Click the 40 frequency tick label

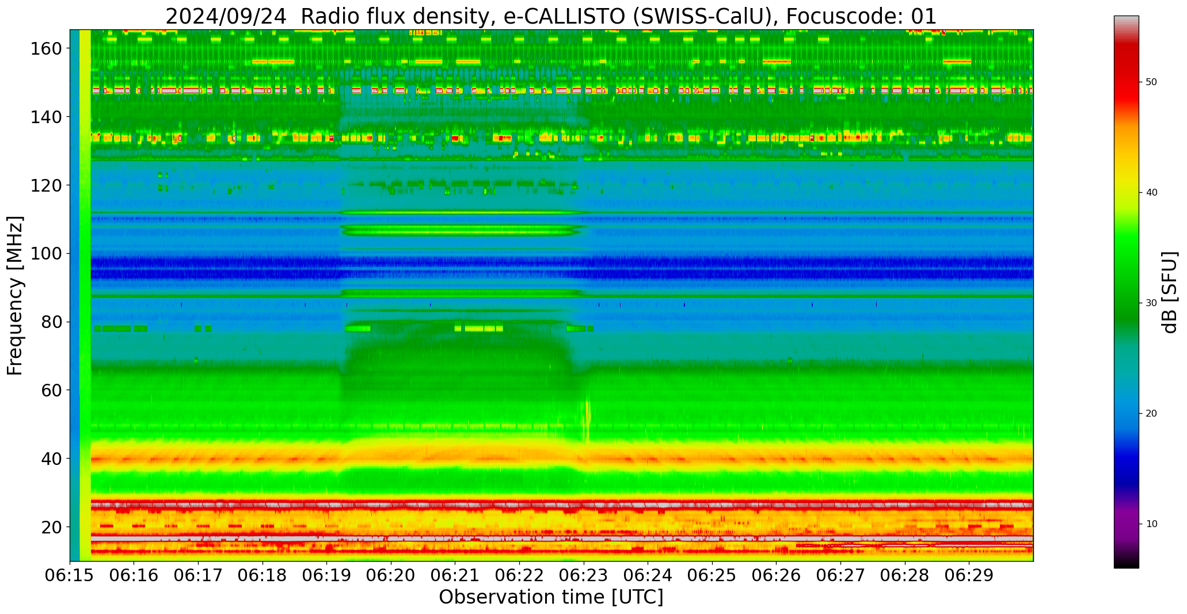(x=51, y=459)
